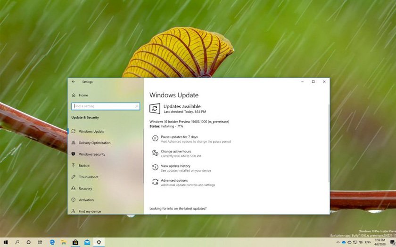The image size is (396, 247).
Task: Open Advanced options for updates
Action: 174,181
